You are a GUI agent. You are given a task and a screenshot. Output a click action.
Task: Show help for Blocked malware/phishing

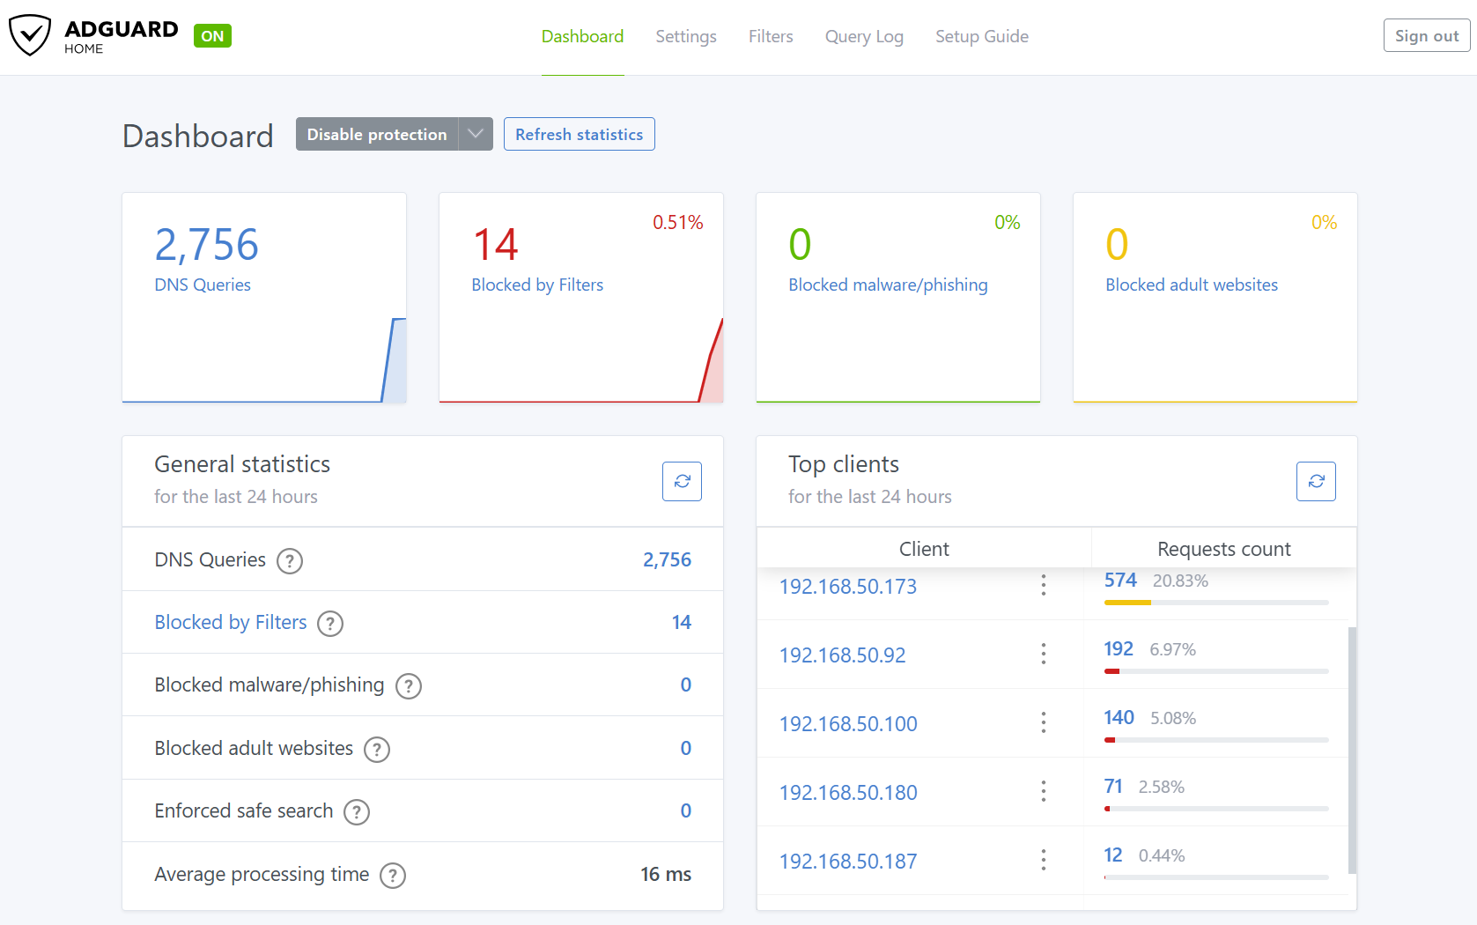coord(409,686)
